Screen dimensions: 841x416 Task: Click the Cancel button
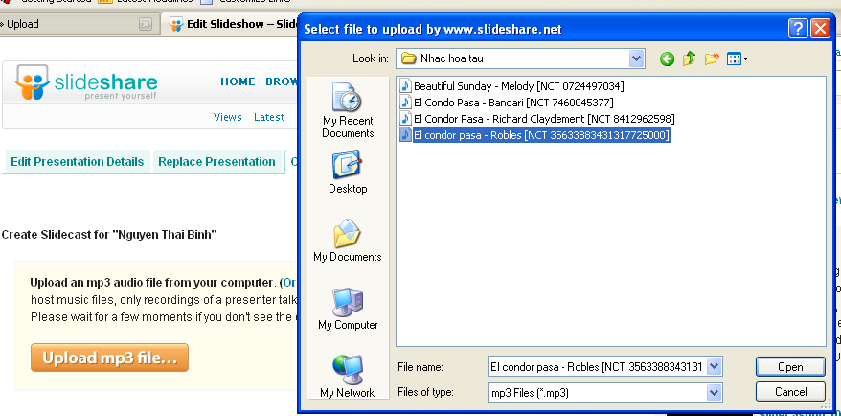click(x=790, y=392)
